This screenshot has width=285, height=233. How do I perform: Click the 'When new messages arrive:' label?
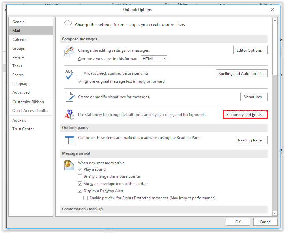[x=101, y=163]
